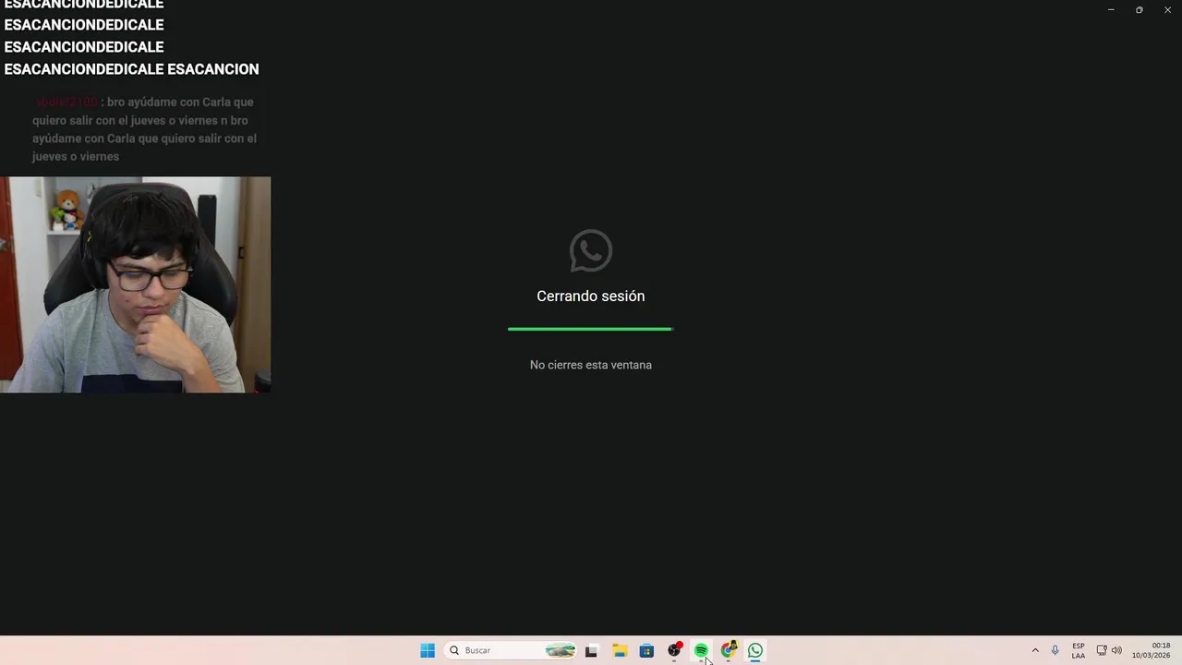Click the Buscar search box in taskbar
Image resolution: width=1182 pixels, height=665 pixels.
pos(510,650)
